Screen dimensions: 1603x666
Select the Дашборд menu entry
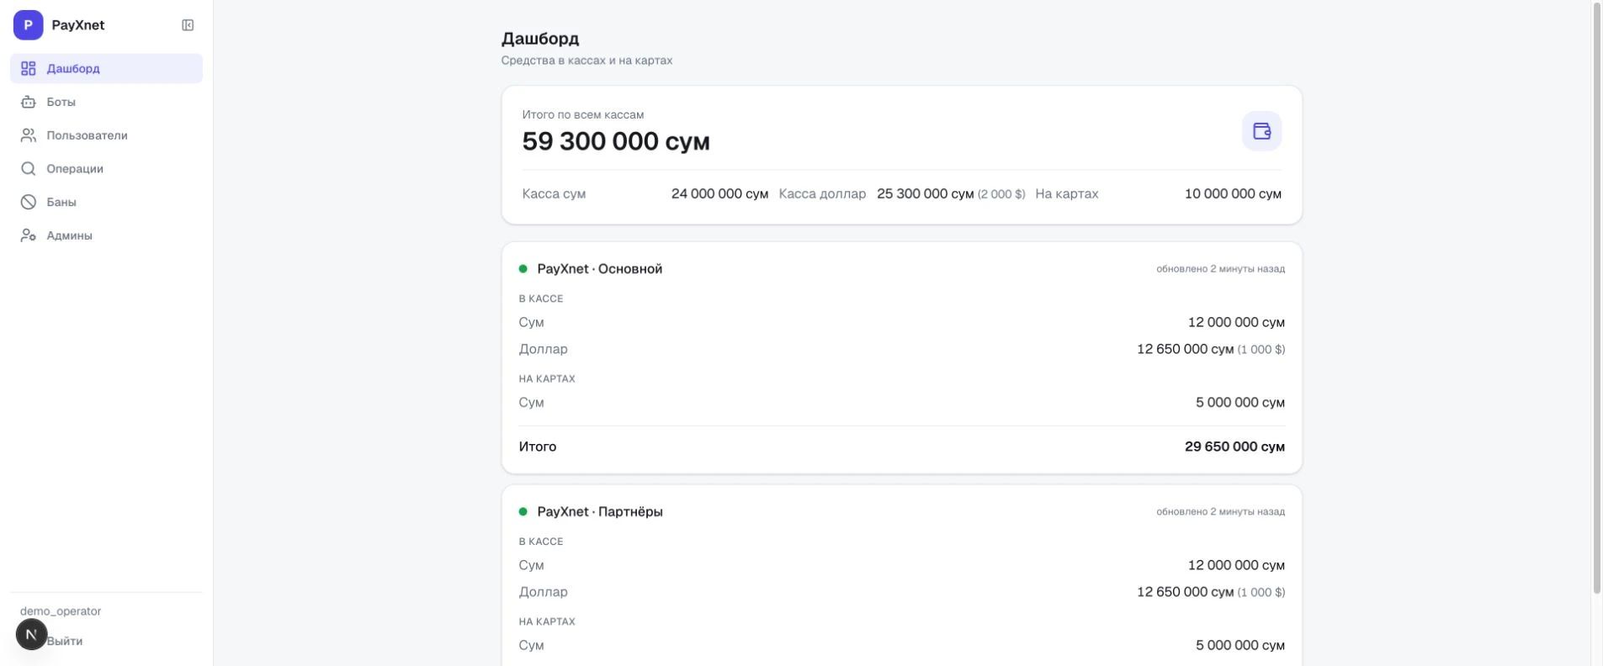pyautogui.click(x=106, y=68)
